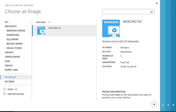
Task: Click the HIDE PRE-RELEASE label text
Action: pos(16,94)
